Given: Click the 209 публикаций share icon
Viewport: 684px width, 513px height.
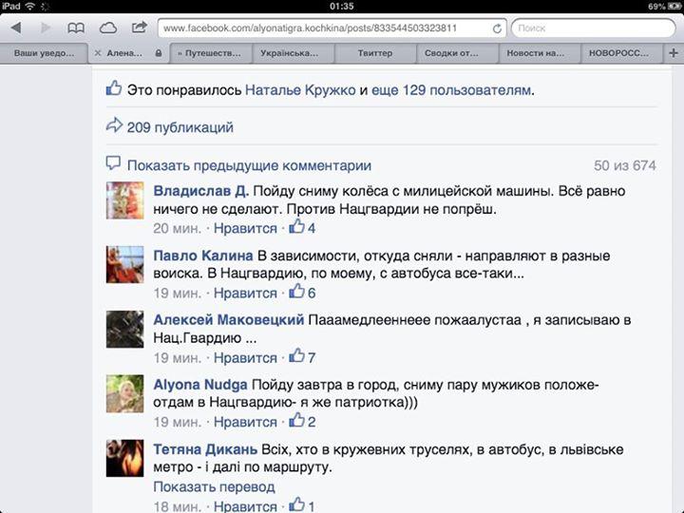Looking at the screenshot, I should coord(114,125).
